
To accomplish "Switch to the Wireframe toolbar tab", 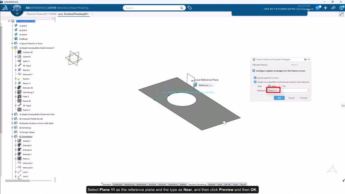I will coord(141,184).
